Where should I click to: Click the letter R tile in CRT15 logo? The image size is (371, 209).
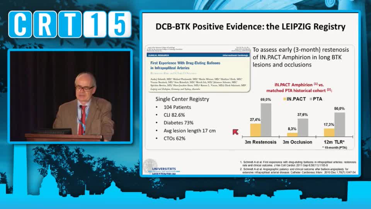tap(45, 24)
